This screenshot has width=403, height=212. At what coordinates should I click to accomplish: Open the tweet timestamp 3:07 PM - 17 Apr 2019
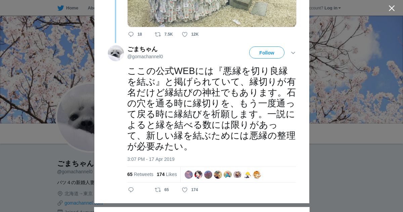pos(151,159)
